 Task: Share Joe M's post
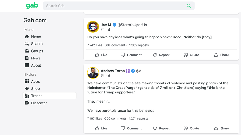pyautogui.click(x=221, y=55)
